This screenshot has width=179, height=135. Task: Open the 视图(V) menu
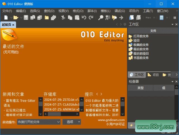63,11
